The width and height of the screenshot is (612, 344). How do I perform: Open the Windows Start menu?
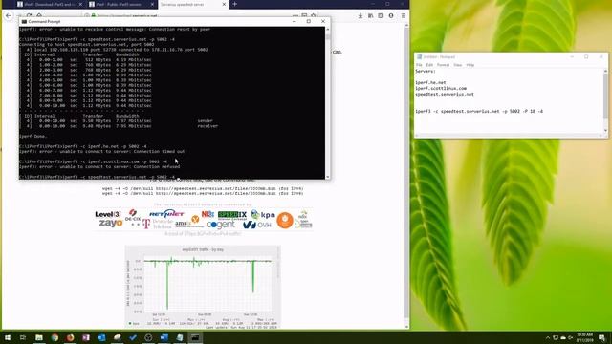point(8,337)
